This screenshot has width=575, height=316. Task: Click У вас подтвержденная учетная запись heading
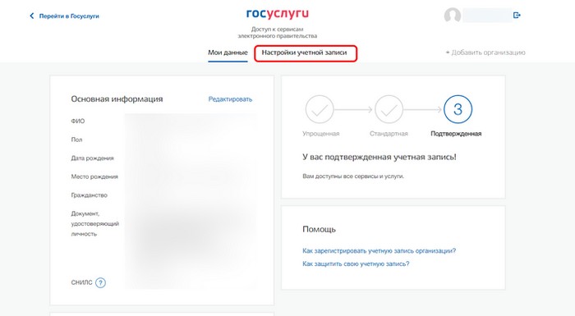pos(379,158)
